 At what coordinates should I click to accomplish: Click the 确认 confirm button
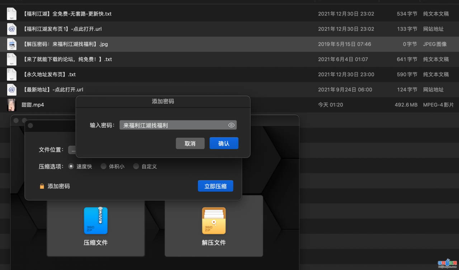click(224, 143)
